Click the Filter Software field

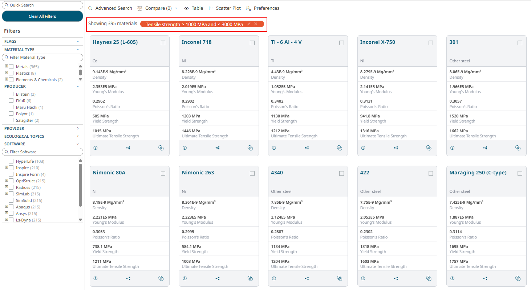pos(42,152)
